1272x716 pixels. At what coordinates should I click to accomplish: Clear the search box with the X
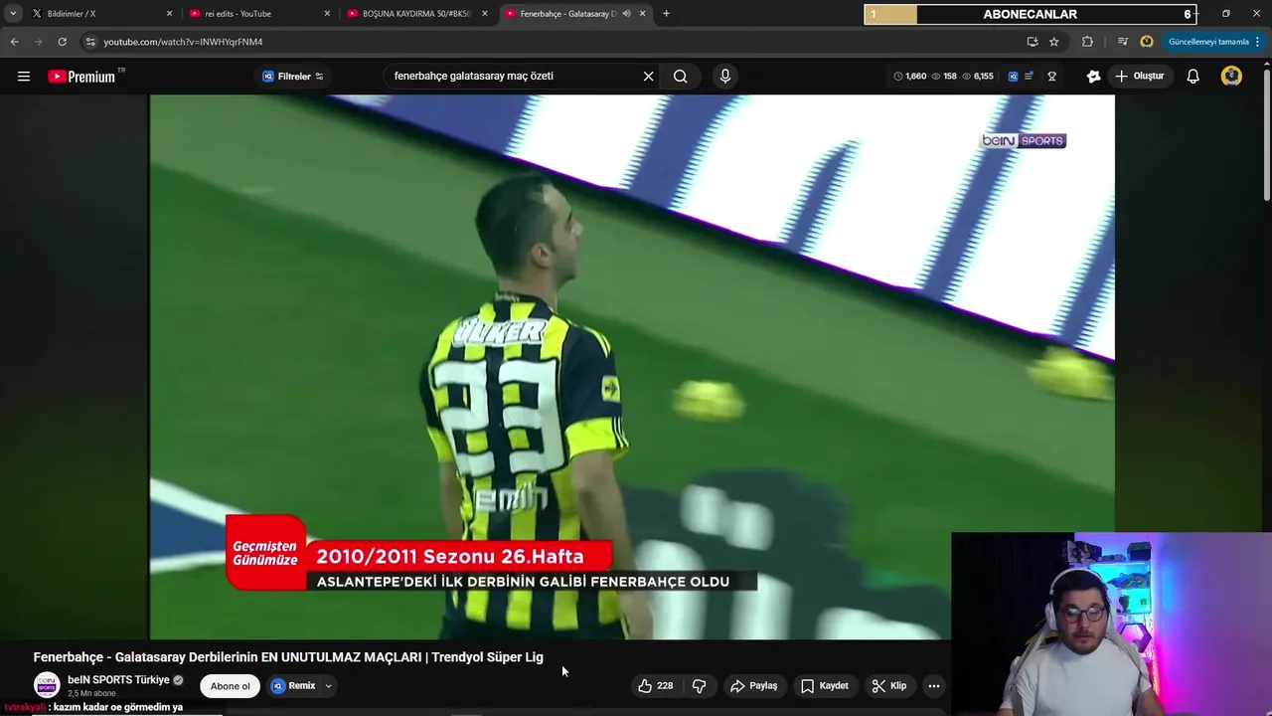click(648, 77)
